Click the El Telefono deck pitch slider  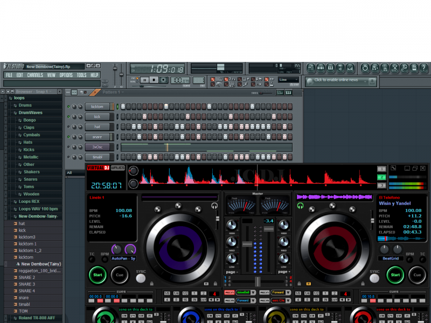pyautogui.click(x=372, y=221)
